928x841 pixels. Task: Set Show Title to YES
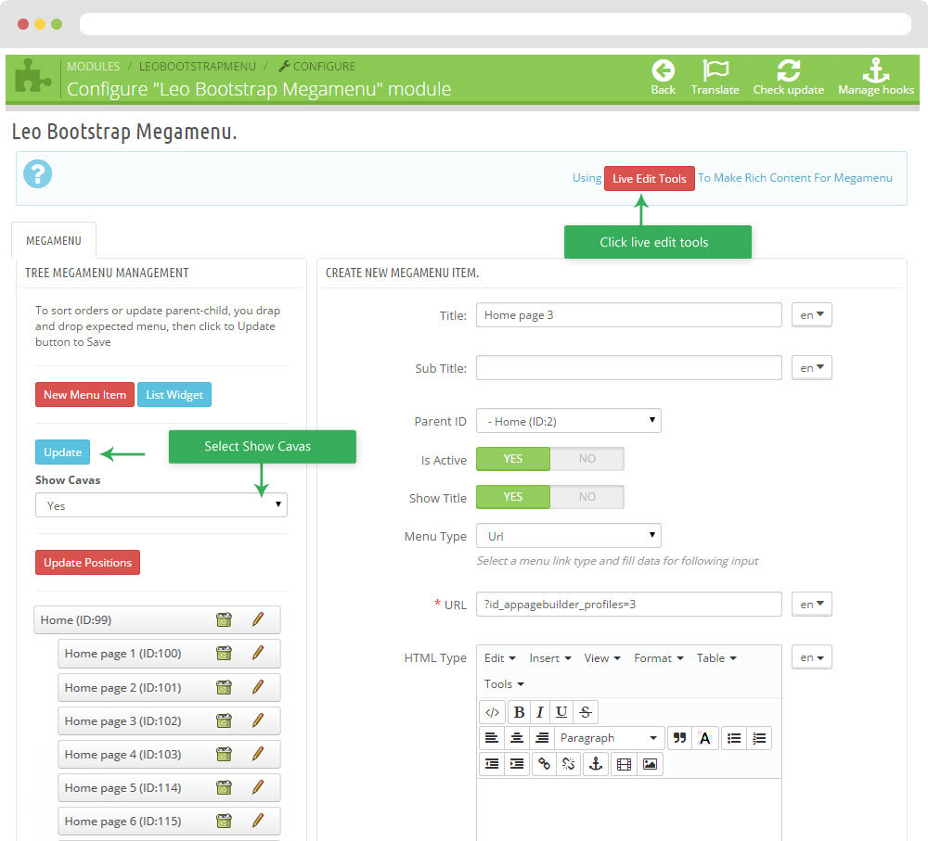[x=513, y=497]
